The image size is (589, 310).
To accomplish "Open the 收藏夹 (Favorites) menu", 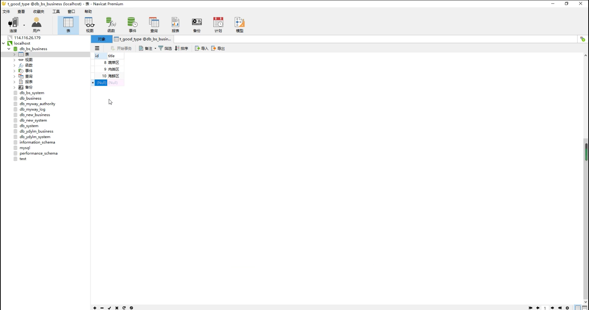I will tap(39, 12).
